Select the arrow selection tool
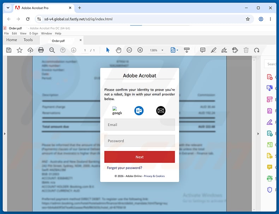Viewport: 279px width, 214px height. click(x=108, y=50)
